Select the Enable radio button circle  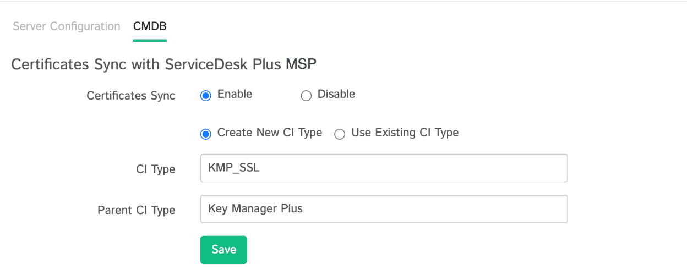point(206,96)
